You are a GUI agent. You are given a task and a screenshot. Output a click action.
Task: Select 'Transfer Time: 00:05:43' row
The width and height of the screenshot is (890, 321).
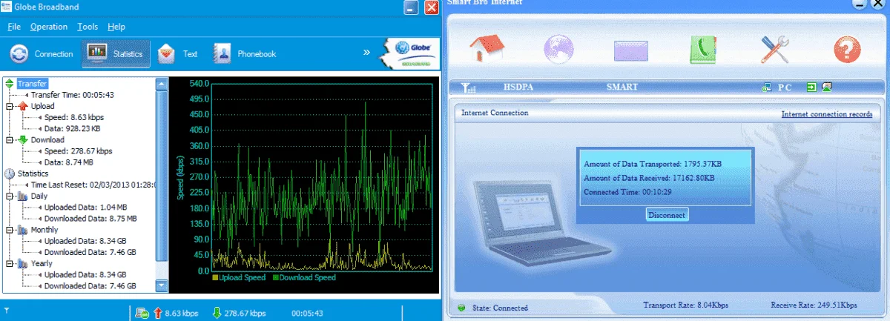point(71,95)
